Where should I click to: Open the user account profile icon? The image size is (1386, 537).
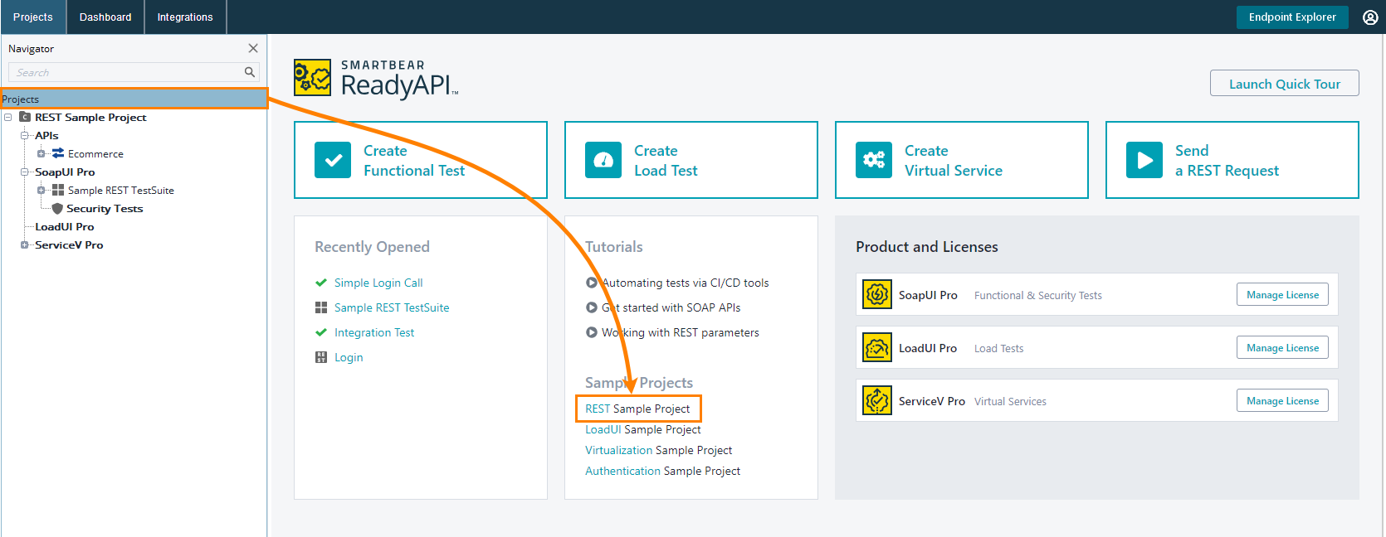pyautogui.click(x=1370, y=17)
